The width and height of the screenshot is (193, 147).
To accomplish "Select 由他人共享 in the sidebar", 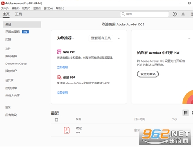I will [13, 95].
